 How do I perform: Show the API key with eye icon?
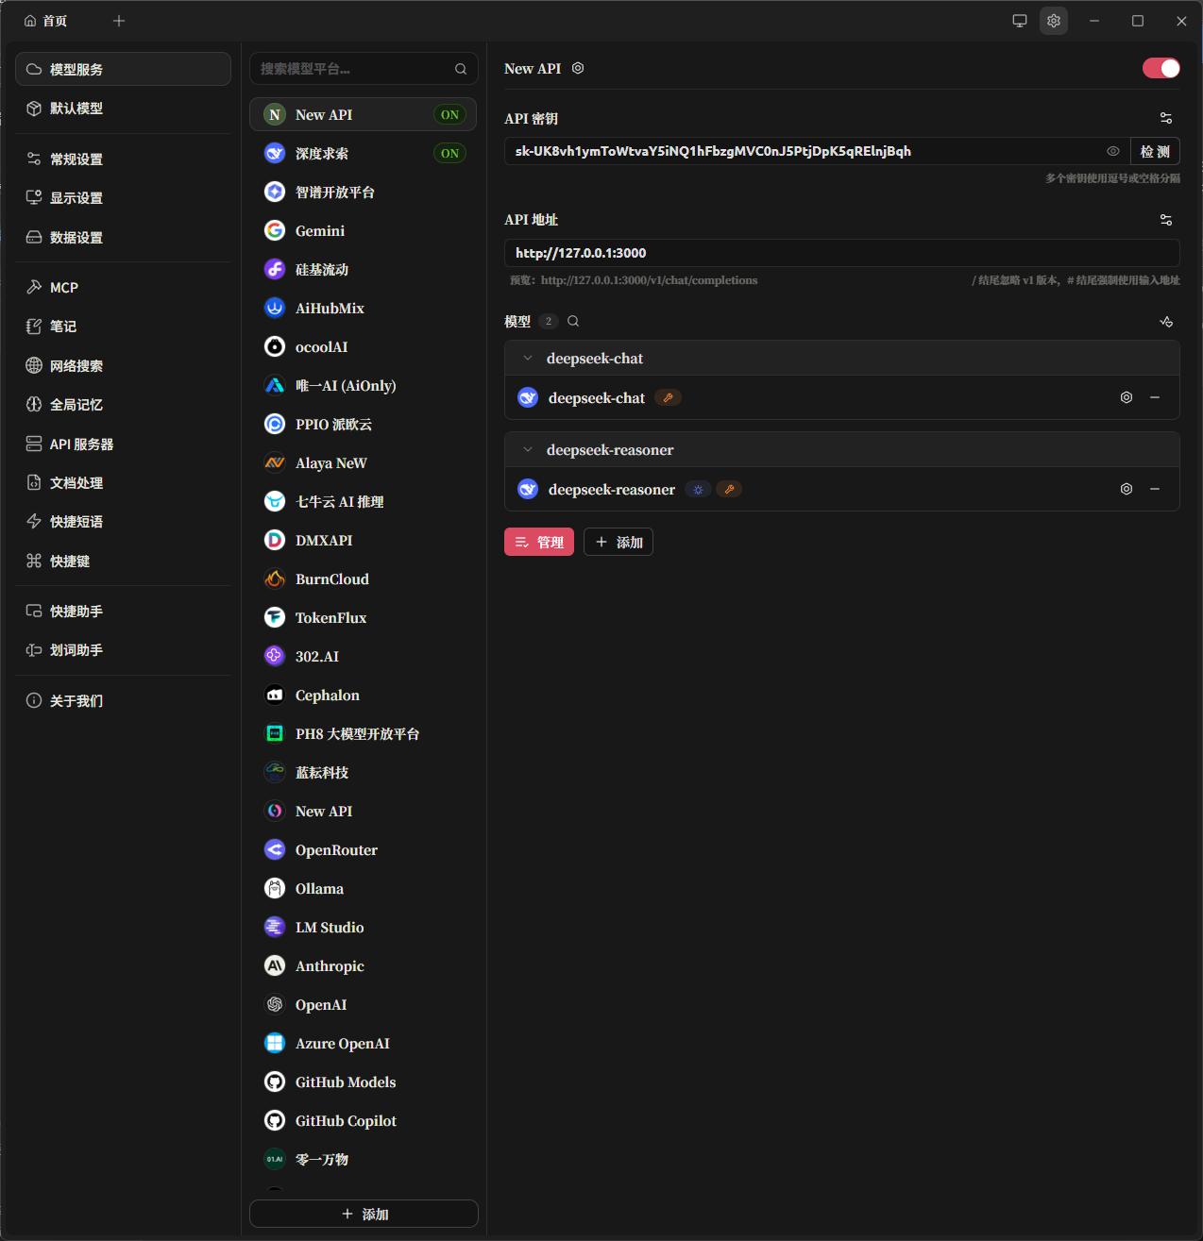1113,151
